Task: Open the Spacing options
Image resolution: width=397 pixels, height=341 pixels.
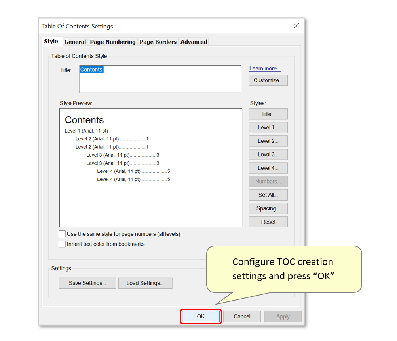Action: (x=268, y=208)
